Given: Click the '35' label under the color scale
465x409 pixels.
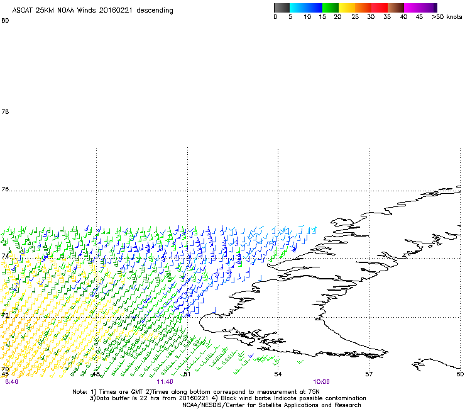Looking at the screenshot, I should [387, 17].
